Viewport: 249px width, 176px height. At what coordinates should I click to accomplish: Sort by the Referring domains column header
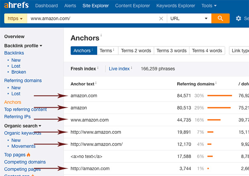click(x=196, y=84)
